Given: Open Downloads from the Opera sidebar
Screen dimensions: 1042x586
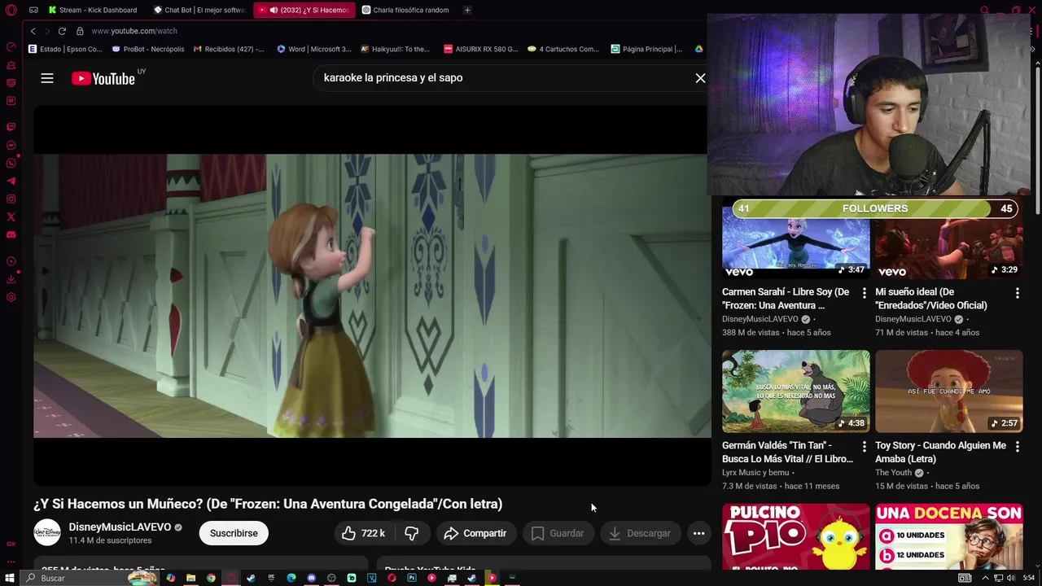Looking at the screenshot, I should click(11, 279).
